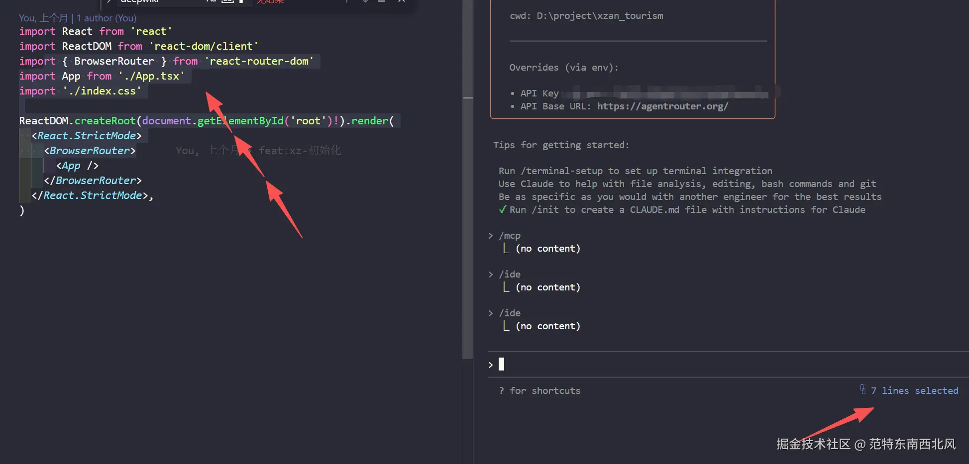This screenshot has width=969, height=464.
Task: Click the closing '</React.StrictMode>,' tag
Action: click(93, 195)
